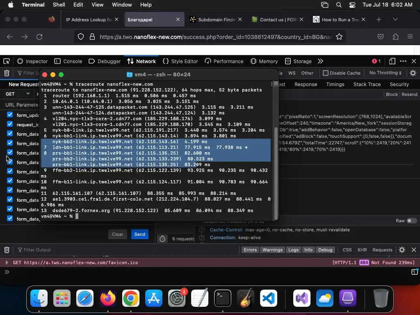
Task: Open the Response tab in request details
Action: pyautogui.click(x=306, y=84)
